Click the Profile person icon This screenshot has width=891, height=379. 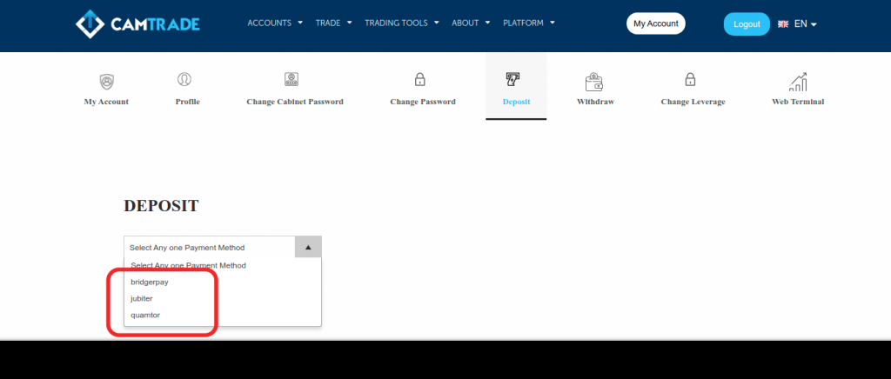click(184, 79)
